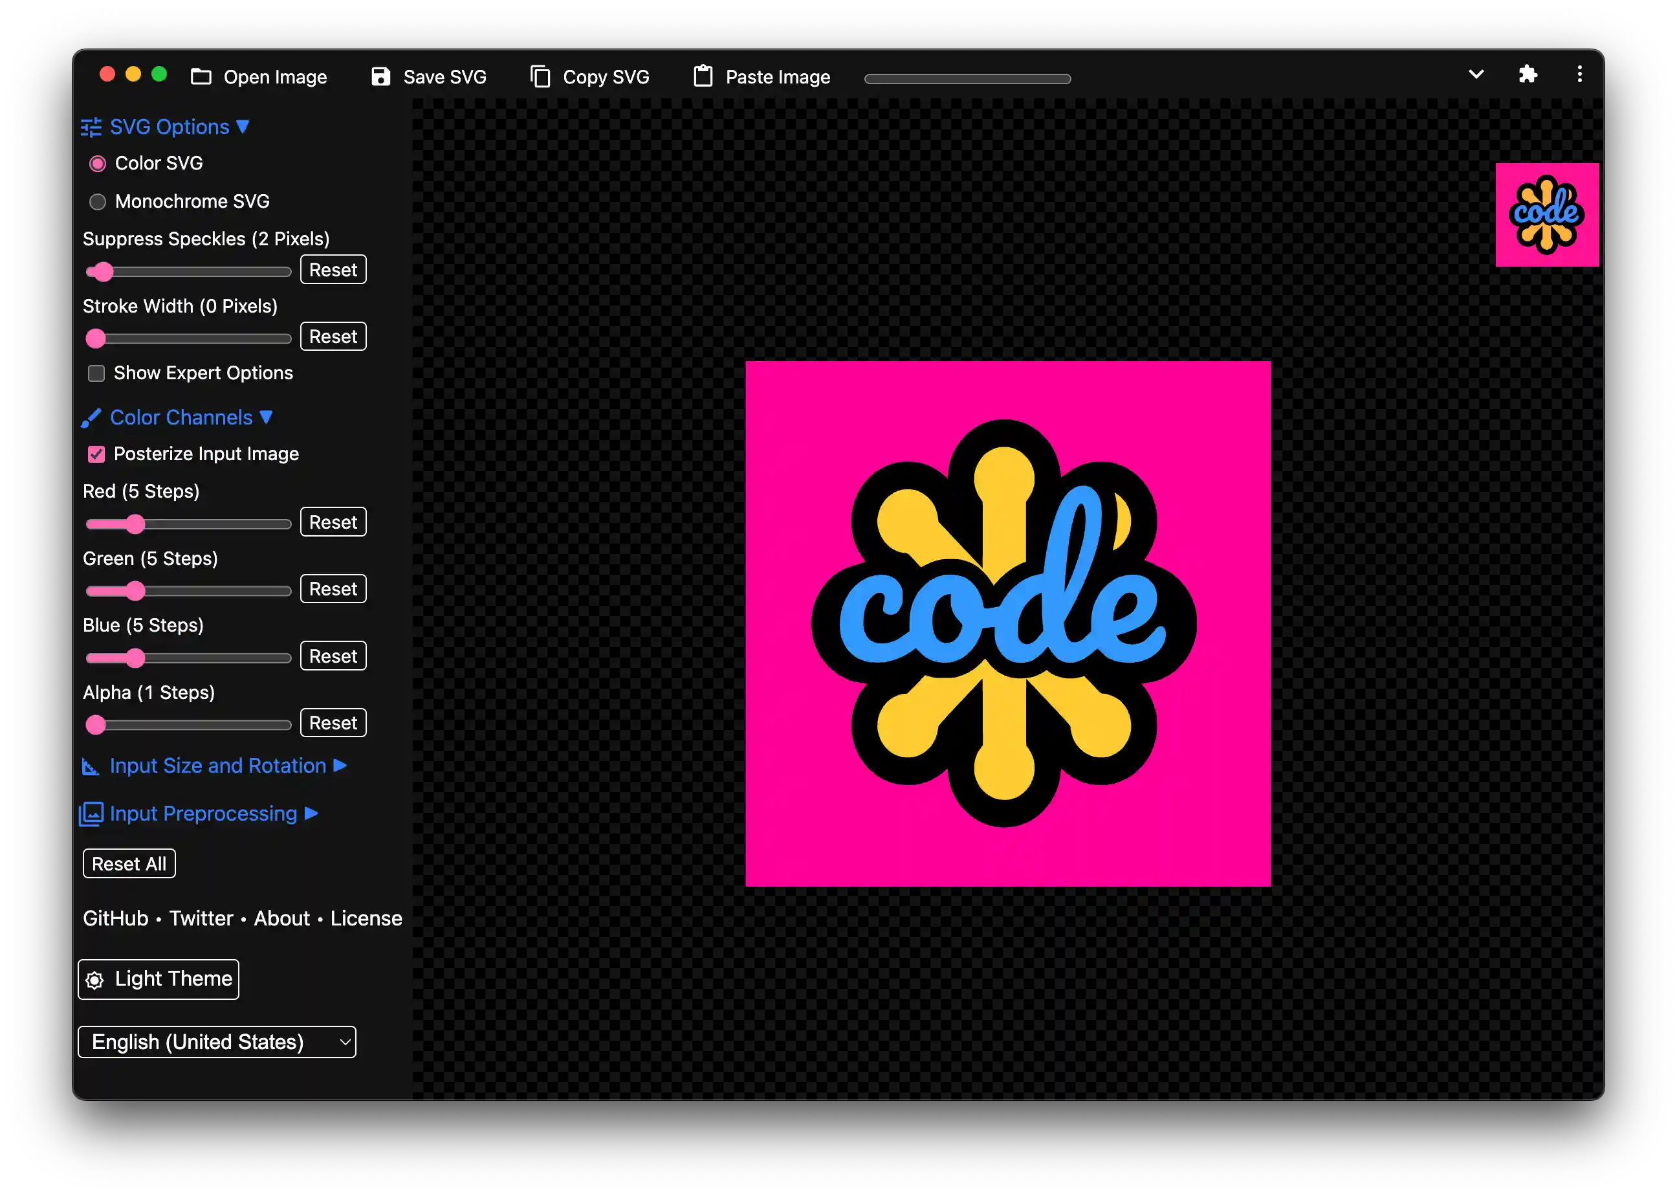Select the Monochrome SVG option
The image size is (1677, 1196).
point(97,201)
